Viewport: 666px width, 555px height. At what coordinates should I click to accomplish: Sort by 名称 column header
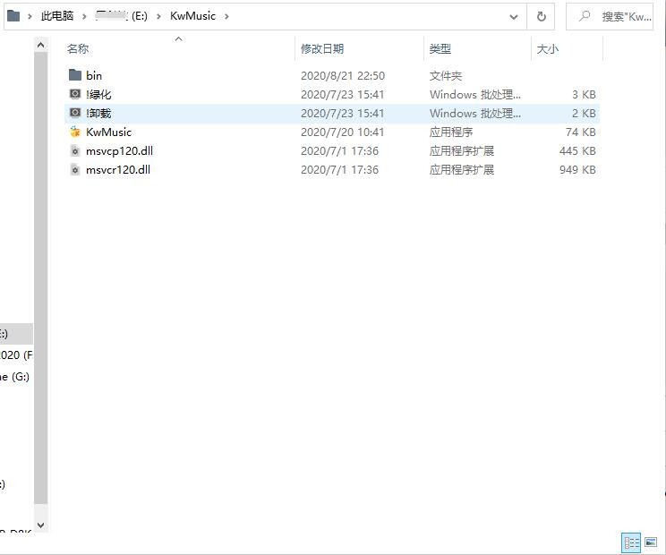(79, 49)
